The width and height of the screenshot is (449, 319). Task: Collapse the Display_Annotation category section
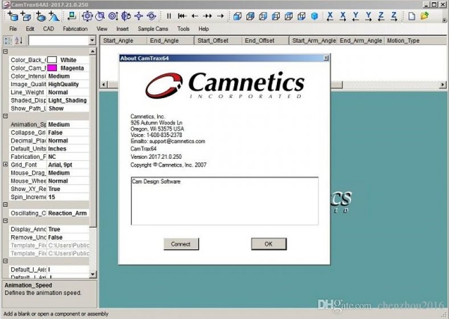pyautogui.click(x=5, y=221)
